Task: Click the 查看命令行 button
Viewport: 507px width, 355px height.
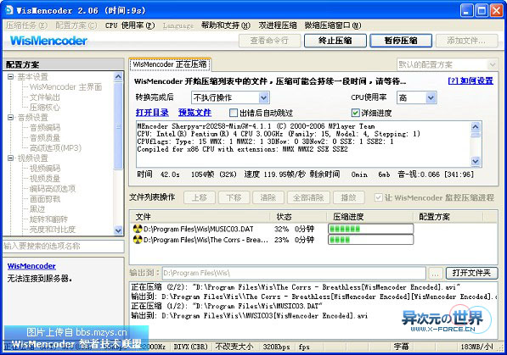Action: (269, 41)
